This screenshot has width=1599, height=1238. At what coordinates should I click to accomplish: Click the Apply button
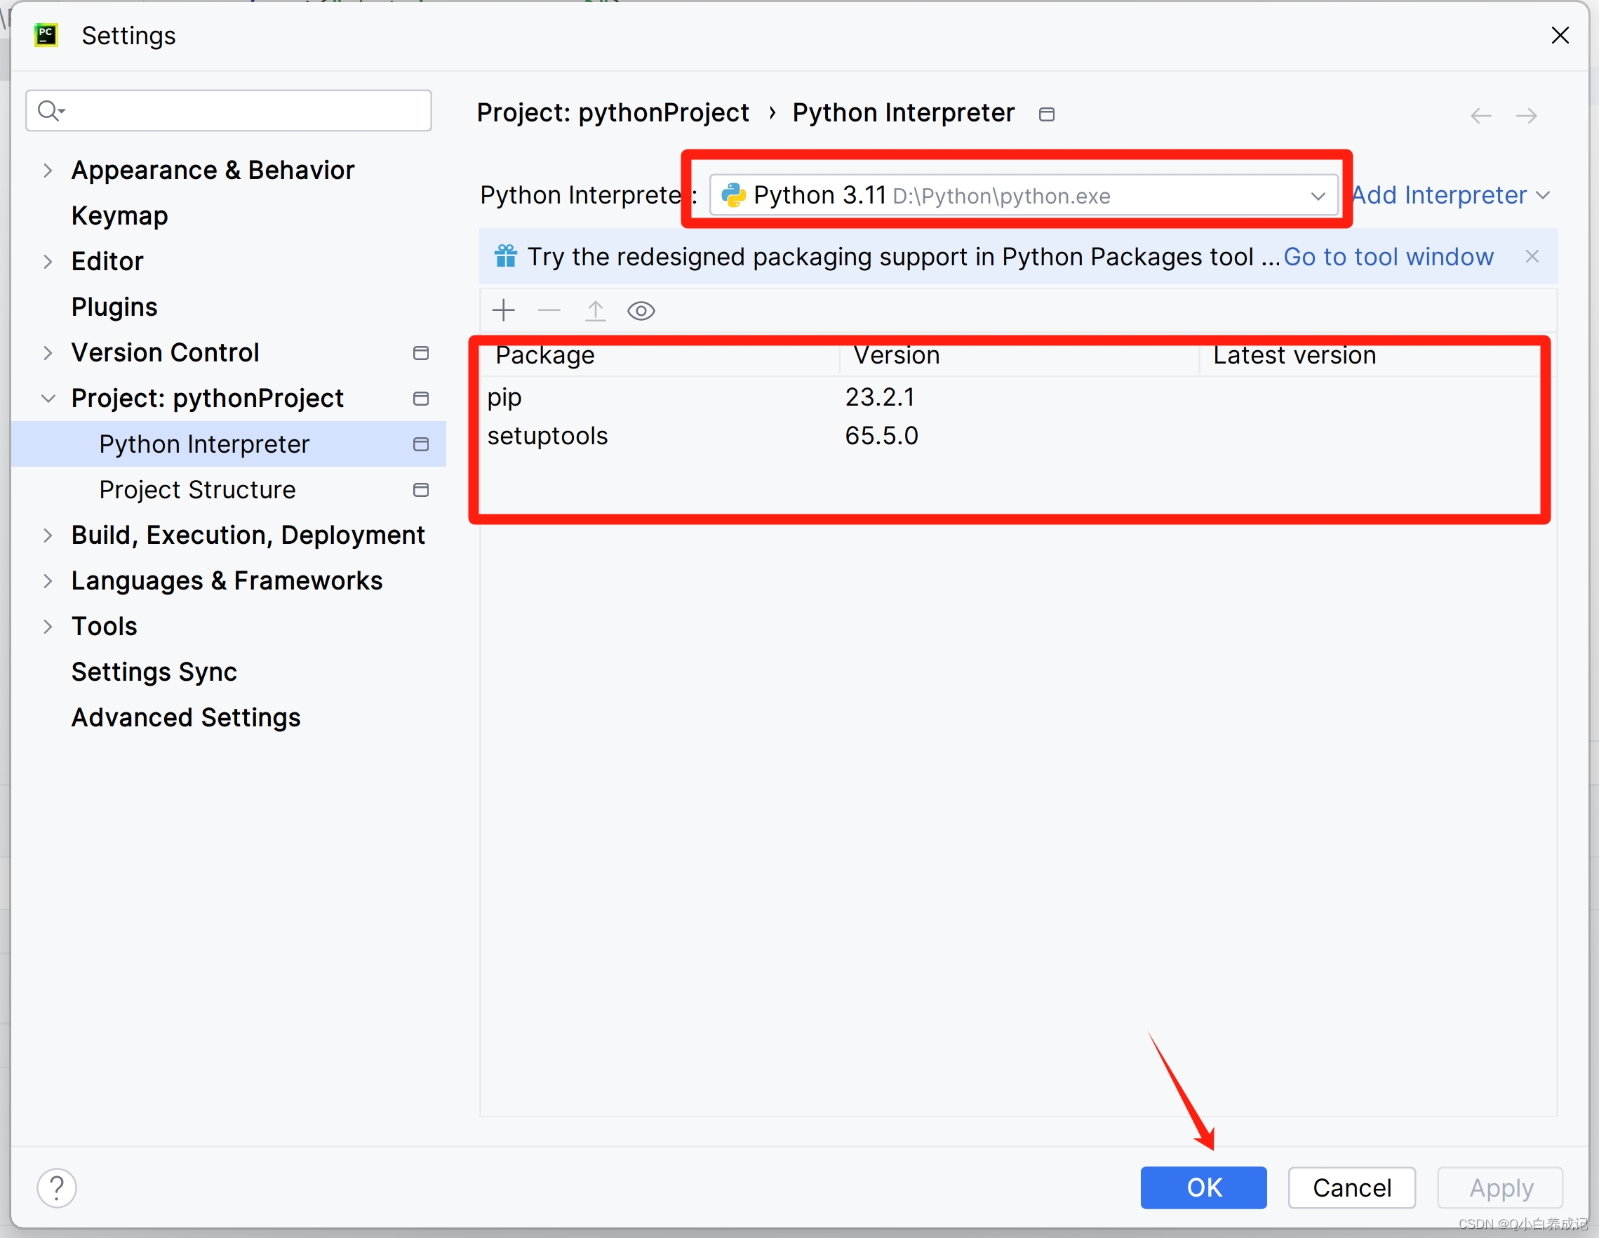pyautogui.click(x=1500, y=1187)
